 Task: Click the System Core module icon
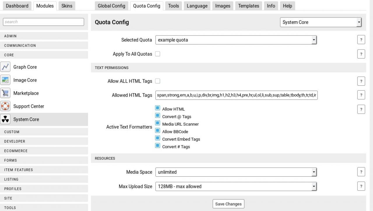[5, 119]
